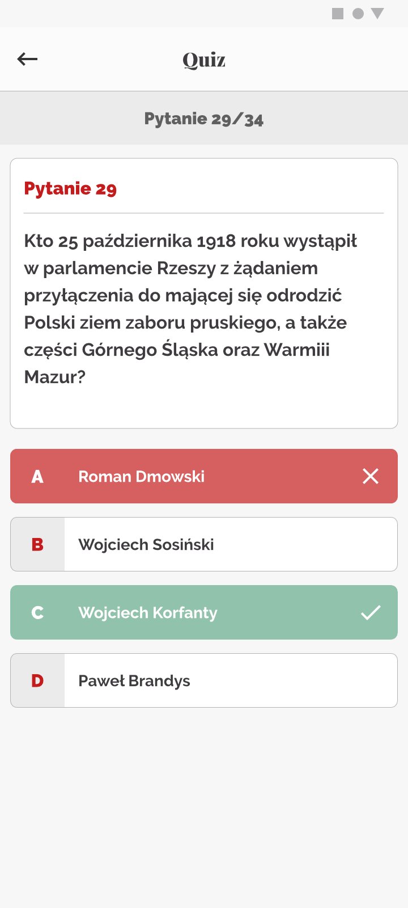The image size is (408, 908).
Task: Tap the question text about 25 października 1918
Action: [190, 309]
